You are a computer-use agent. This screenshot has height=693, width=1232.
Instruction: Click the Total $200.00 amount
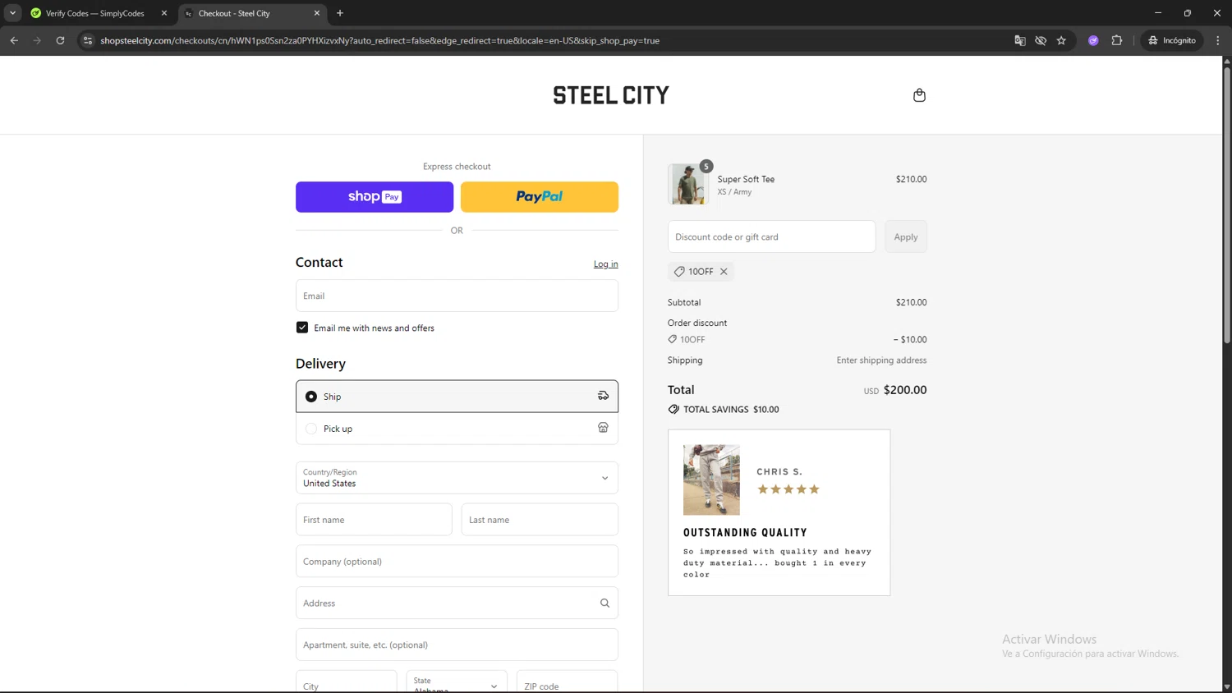coord(904,390)
